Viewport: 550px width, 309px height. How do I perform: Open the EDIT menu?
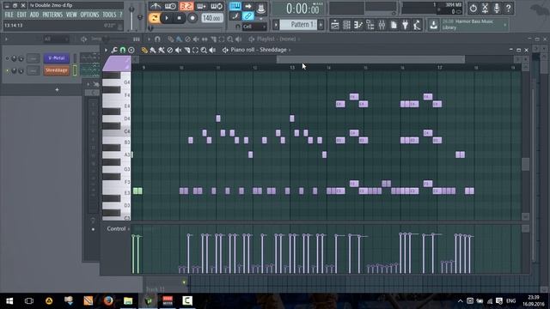pos(21,15)
